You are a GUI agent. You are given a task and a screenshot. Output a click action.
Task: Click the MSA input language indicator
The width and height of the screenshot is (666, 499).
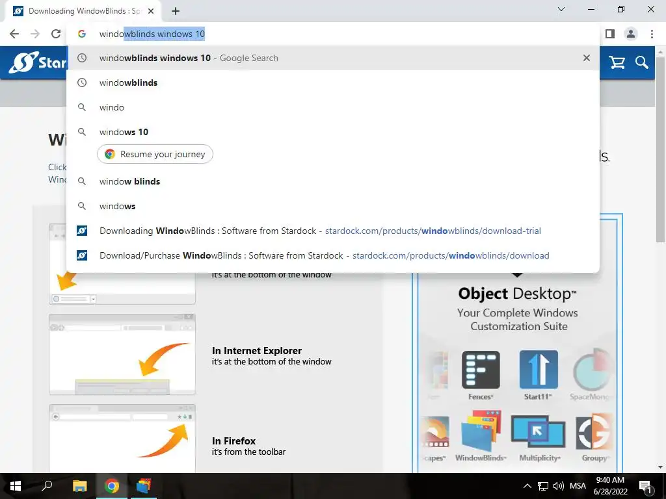(x=578, y=486)
